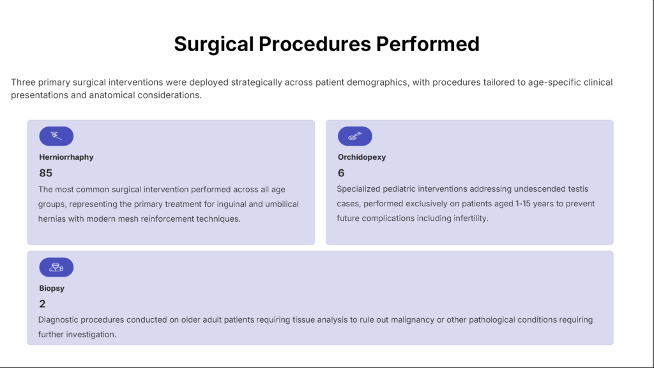Click the Biopsy card icon
The height and width of the screenshot is (368, 654).
tap(56, 267)
